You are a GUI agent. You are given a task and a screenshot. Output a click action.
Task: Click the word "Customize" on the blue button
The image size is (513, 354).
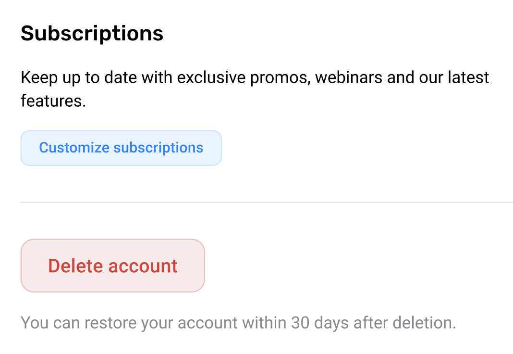coord(74,148)
